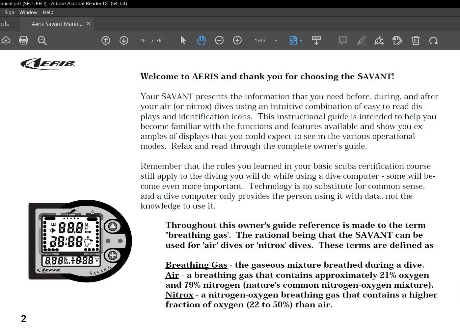The width and height of the screenshot is (460, 333).
Task: Zoom out with the minus button
Action: pos(219,40)
